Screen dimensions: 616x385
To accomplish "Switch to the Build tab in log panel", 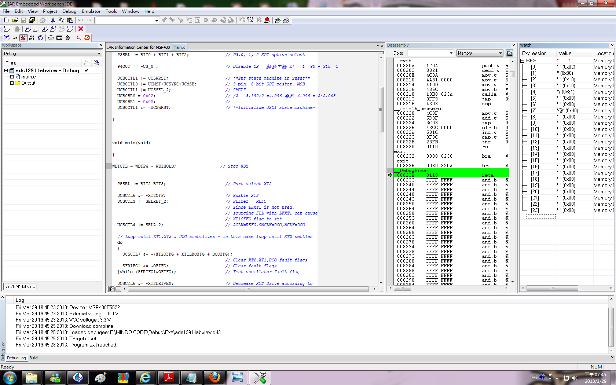I will pyautogui.click(x=33, y=358).
